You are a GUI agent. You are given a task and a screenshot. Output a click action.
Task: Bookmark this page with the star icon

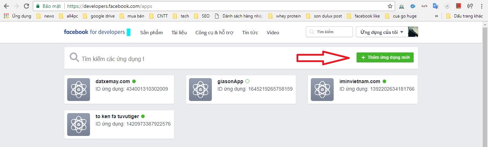[x=390, y=6]
